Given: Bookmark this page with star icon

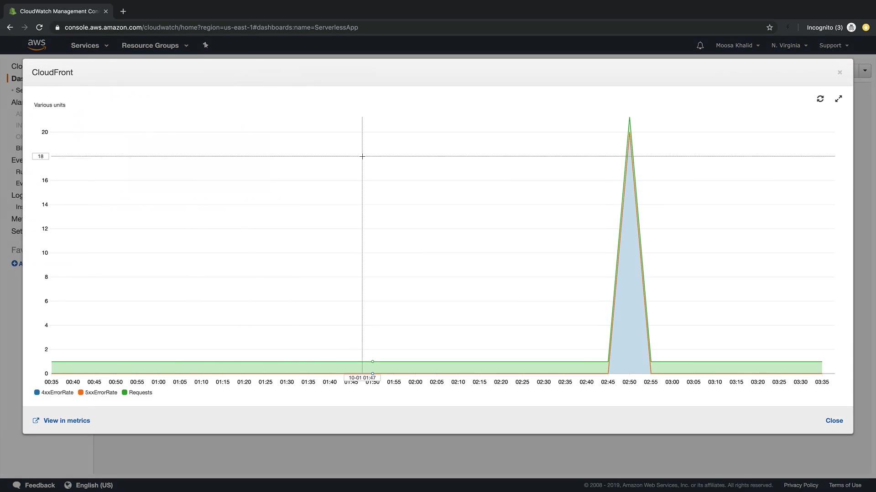Looking at the screenshot, I should (770, 27).
